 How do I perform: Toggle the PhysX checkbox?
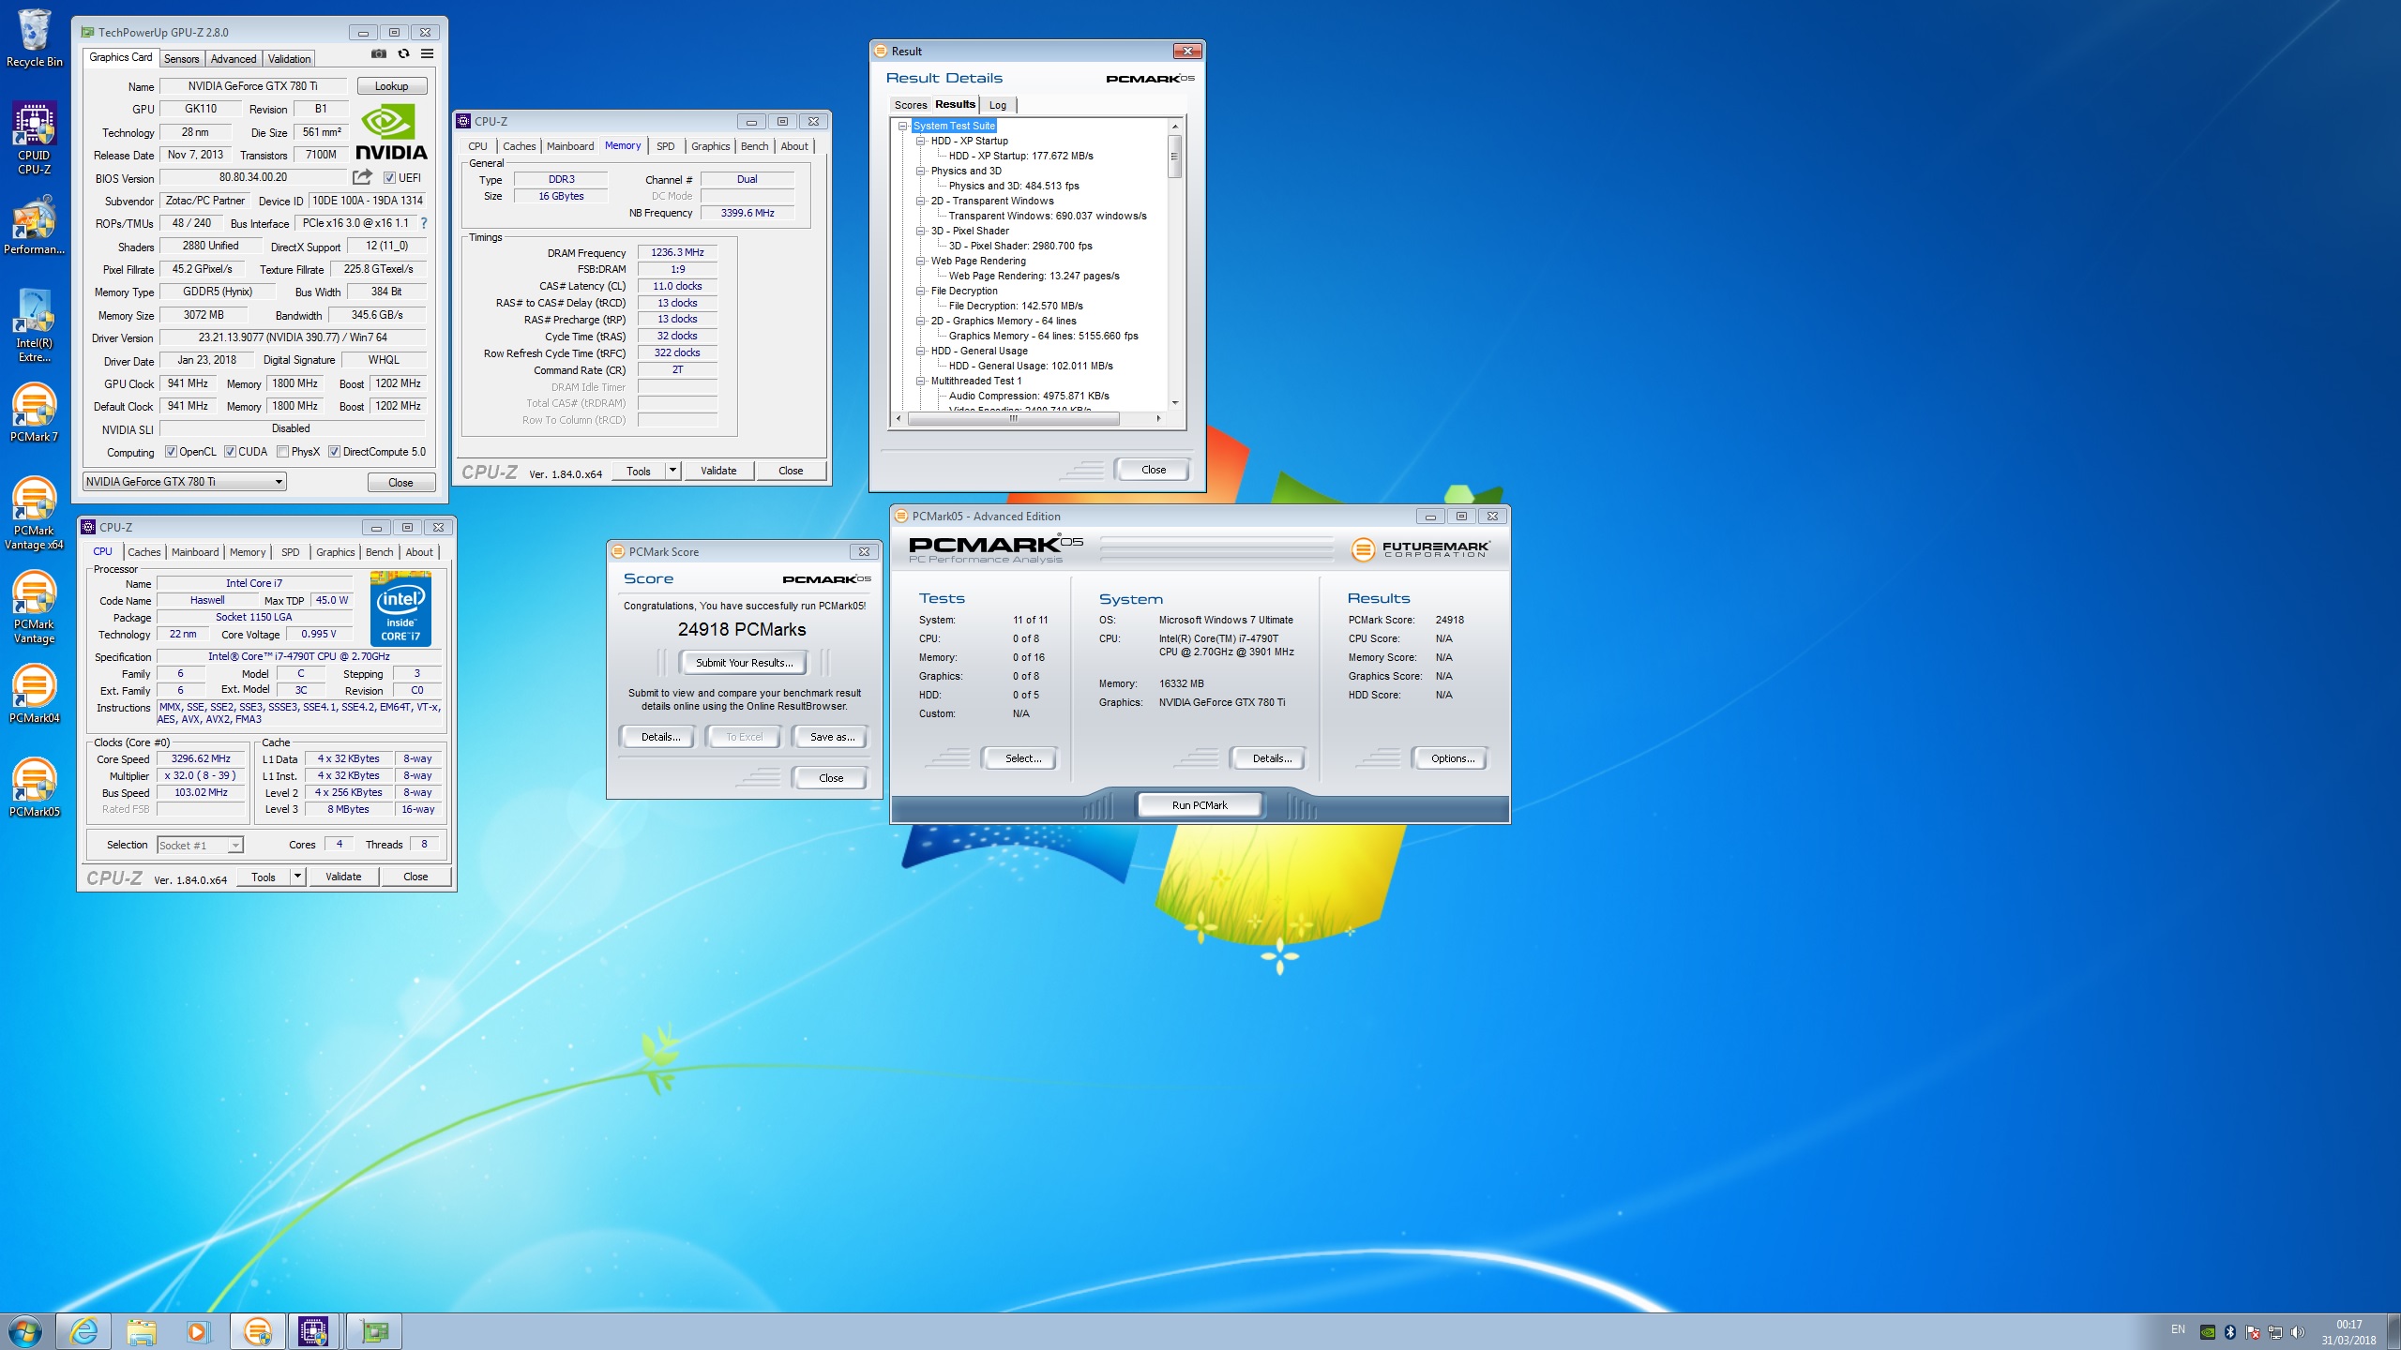point(282,452)
